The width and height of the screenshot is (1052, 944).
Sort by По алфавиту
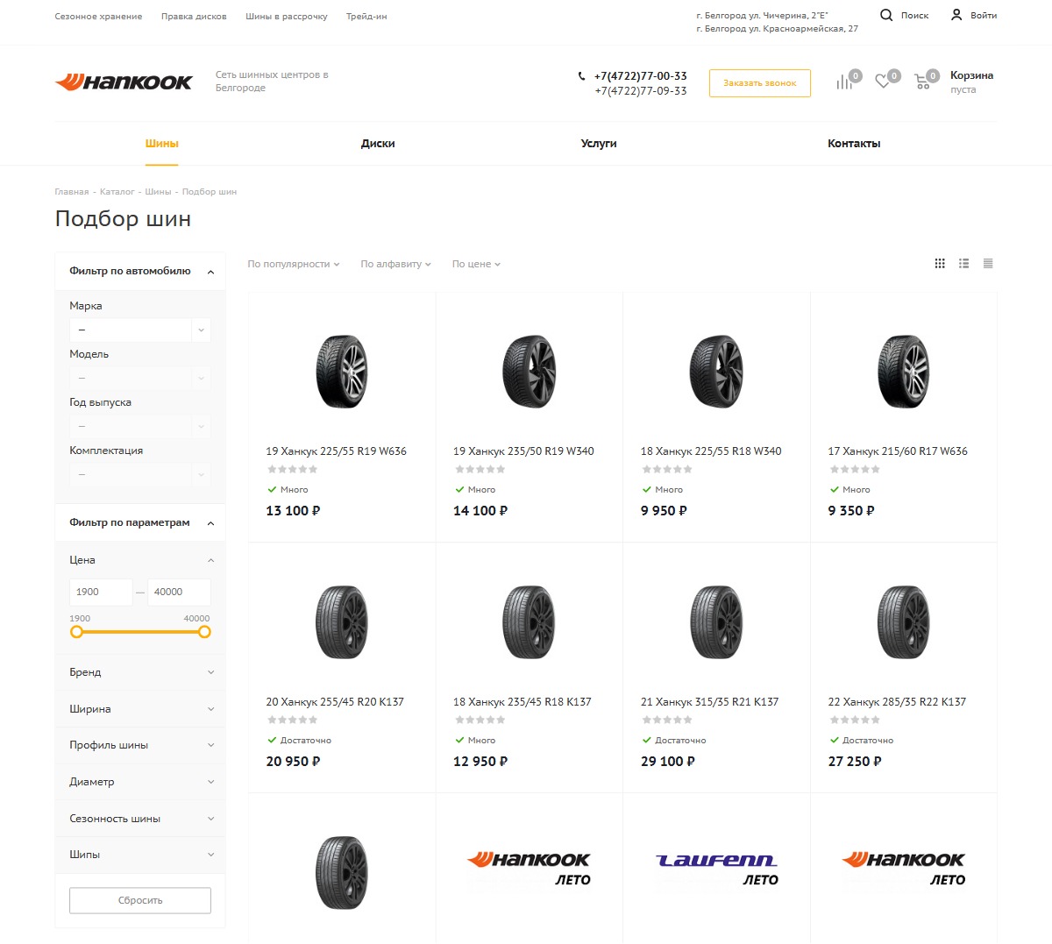coord(395,264)
